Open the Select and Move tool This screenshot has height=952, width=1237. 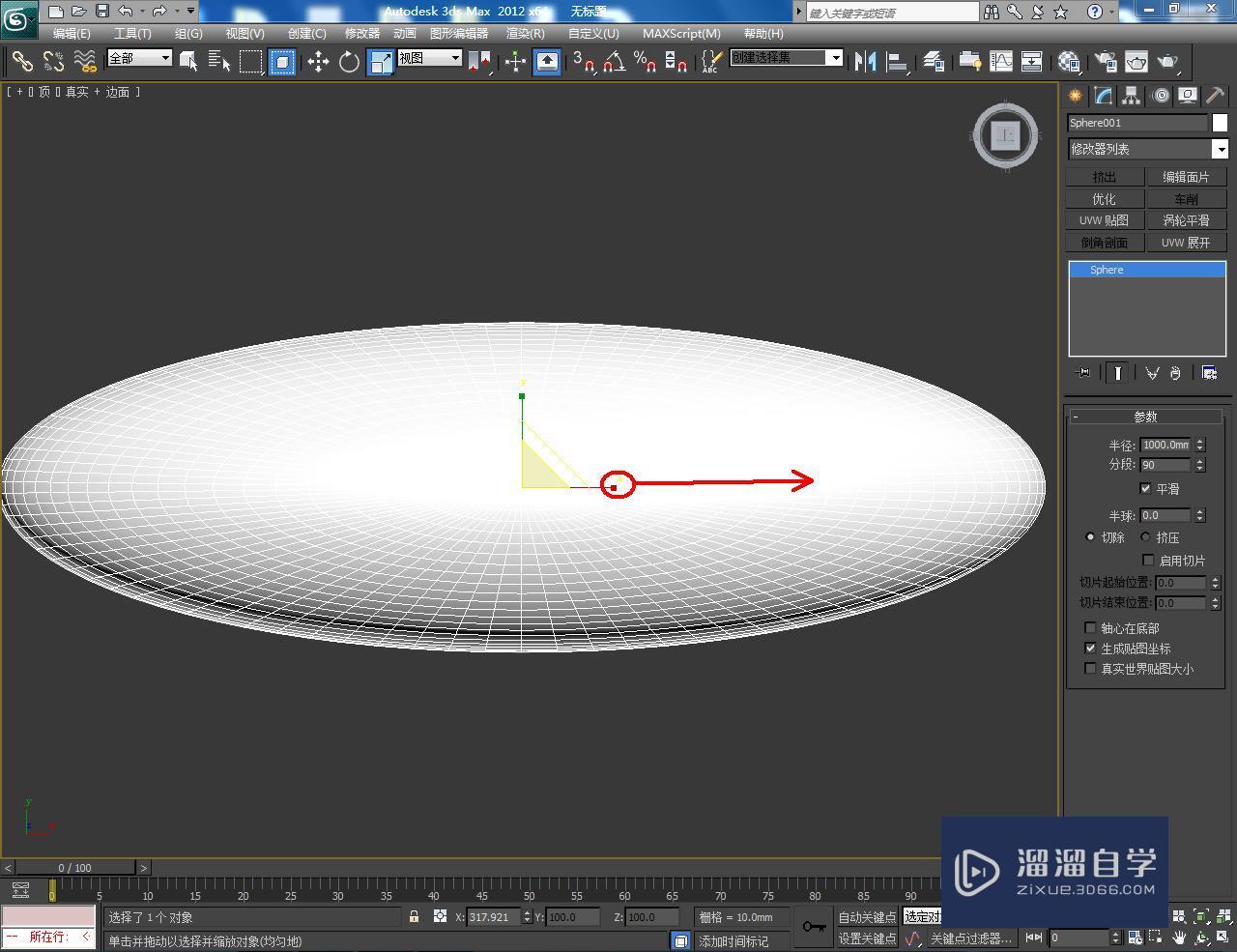click(x=319, y=61)
